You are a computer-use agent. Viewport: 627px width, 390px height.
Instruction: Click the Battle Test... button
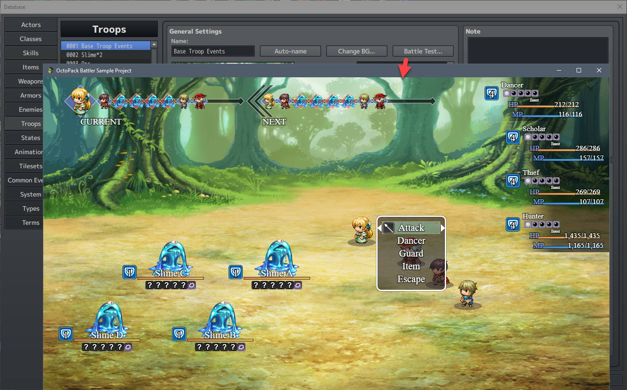click(423, 51)
